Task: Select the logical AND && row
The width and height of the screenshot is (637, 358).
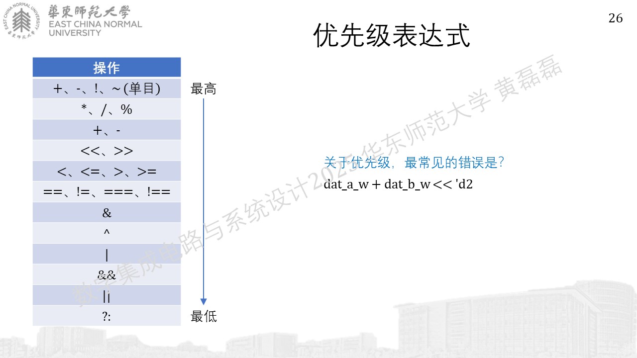Action: click(x=106, y=274)
